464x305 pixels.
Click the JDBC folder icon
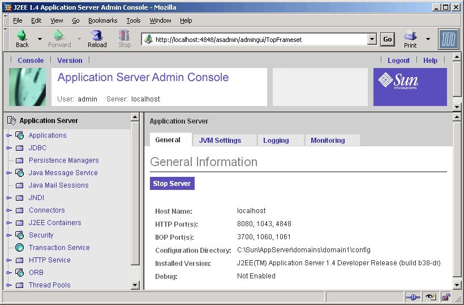(20, 148)
